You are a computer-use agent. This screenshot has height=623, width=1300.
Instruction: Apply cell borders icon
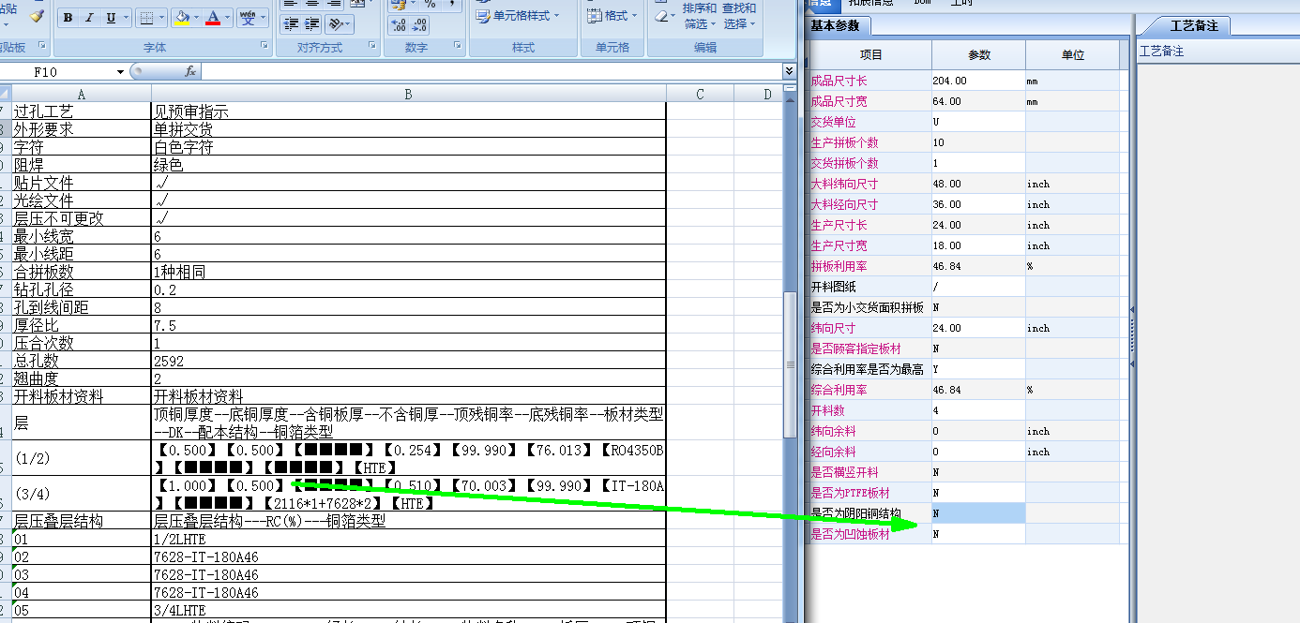click(146, 18)
